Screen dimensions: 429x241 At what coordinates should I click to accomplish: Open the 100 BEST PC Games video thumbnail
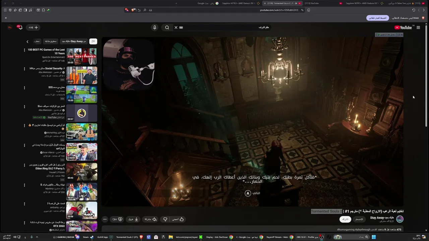(x=81, y=56)
